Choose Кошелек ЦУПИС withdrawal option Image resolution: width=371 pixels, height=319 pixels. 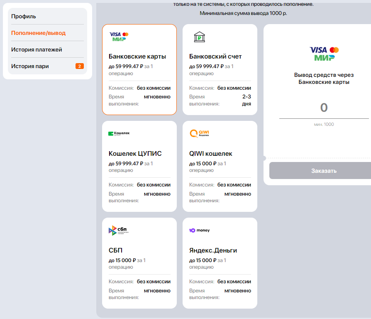(139, 167)
